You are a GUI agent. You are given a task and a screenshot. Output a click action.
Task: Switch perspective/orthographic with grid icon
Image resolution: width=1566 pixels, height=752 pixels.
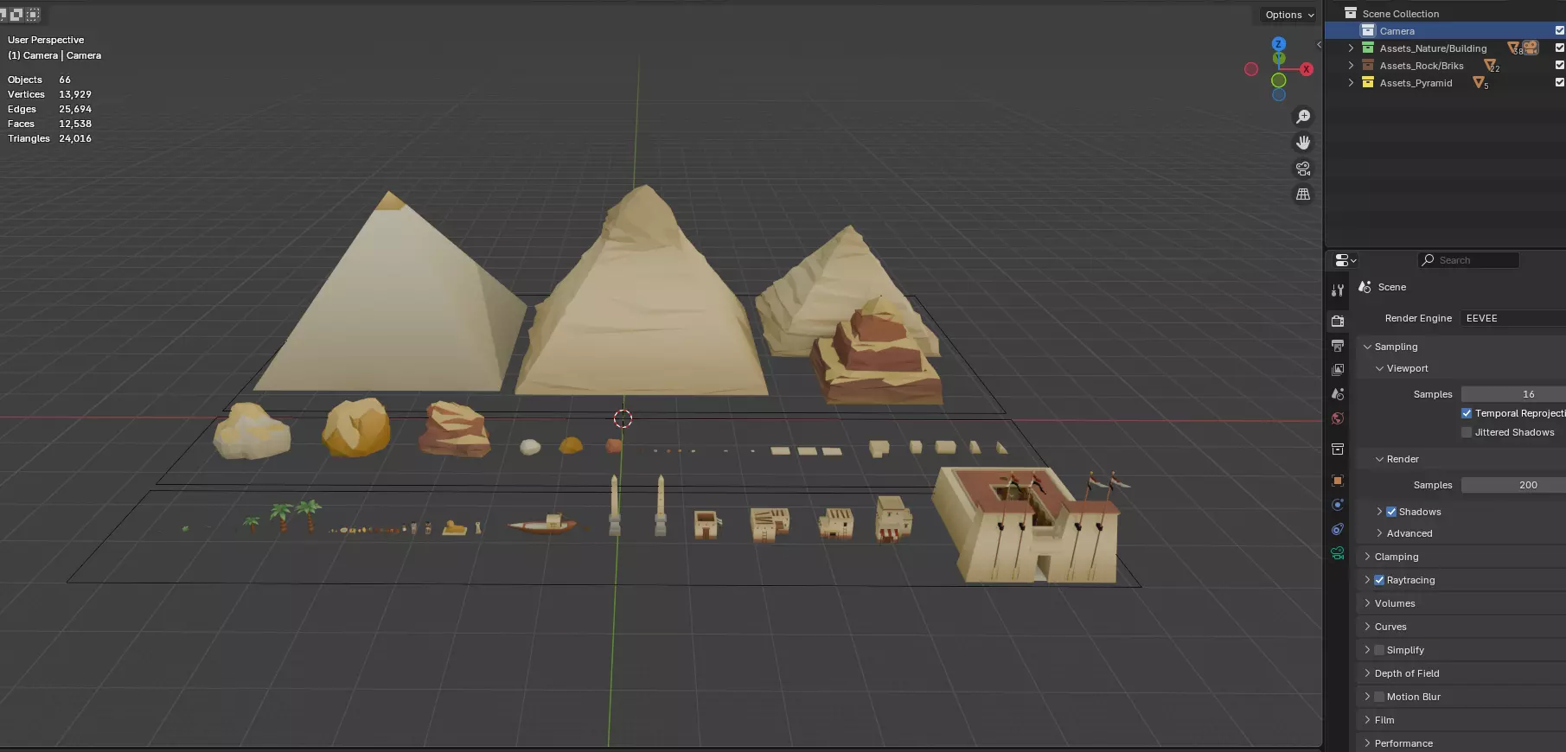pos(1303,194)
